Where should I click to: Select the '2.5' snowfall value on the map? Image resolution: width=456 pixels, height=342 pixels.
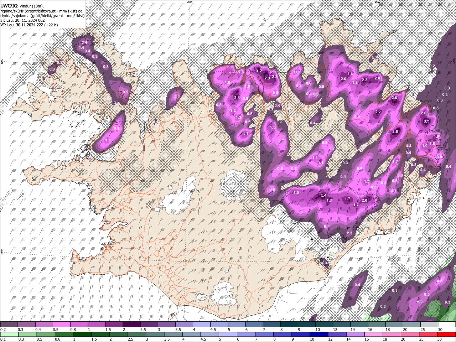pos(259,70)
